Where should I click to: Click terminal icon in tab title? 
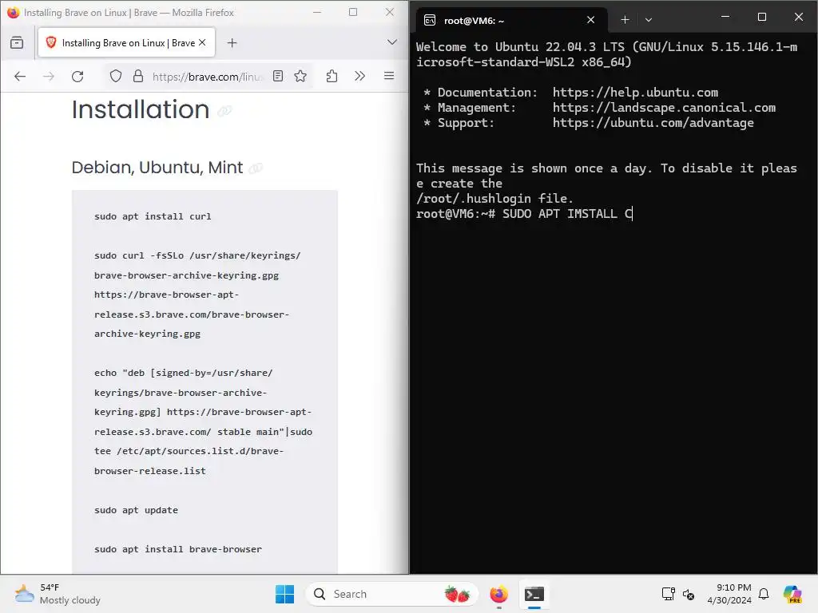coord(430,20)
